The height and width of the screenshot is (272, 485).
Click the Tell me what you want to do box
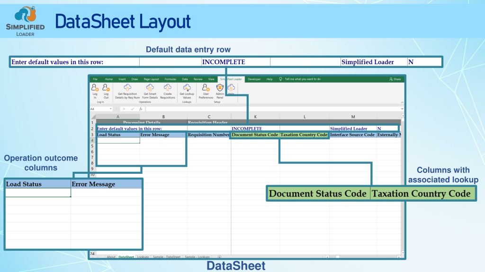303,79
